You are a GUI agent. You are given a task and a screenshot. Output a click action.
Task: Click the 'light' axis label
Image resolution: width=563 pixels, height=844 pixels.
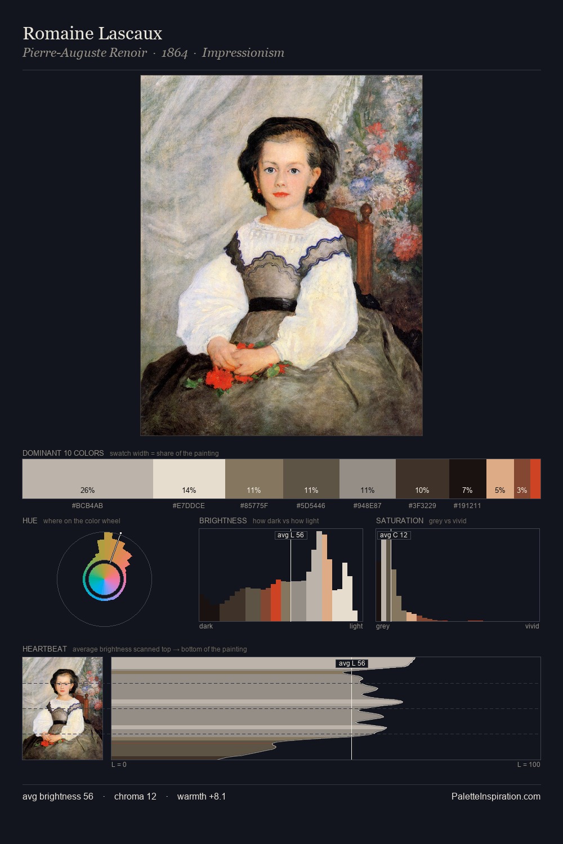click(356, 626)
